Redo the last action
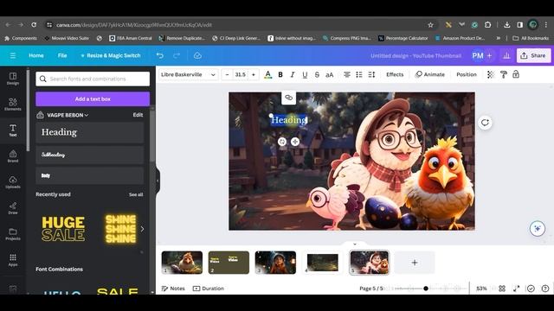 177,55
